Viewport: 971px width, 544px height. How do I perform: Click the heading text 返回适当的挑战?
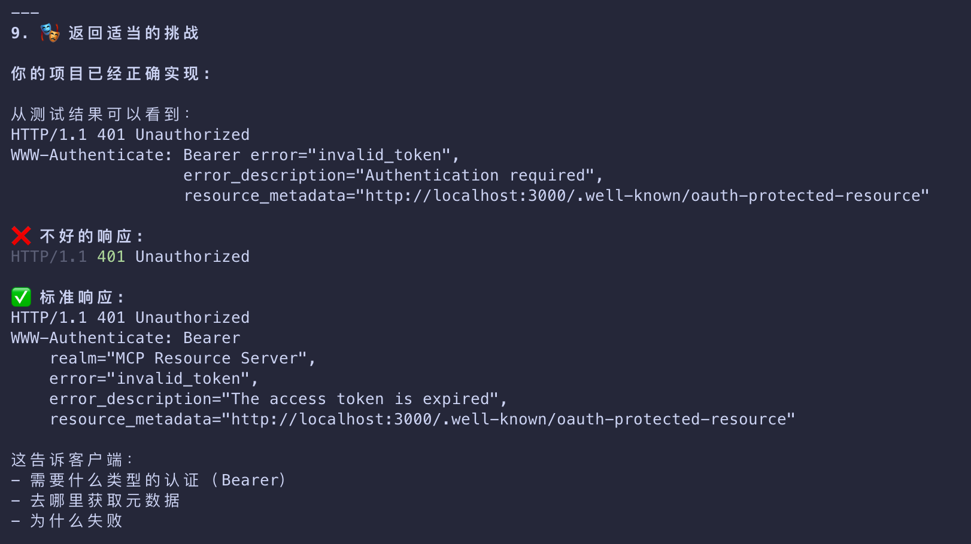click(x=133, y=33)
